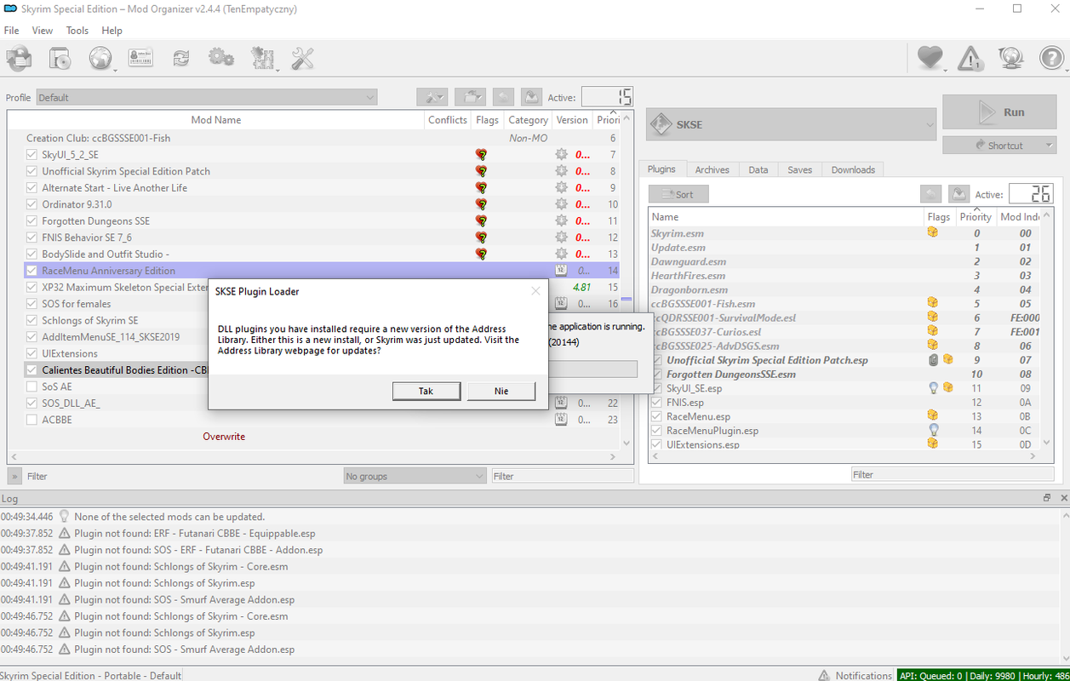Select the Overwrite entry
Viewport: 1070px width, 681px height.
[224, 437]
